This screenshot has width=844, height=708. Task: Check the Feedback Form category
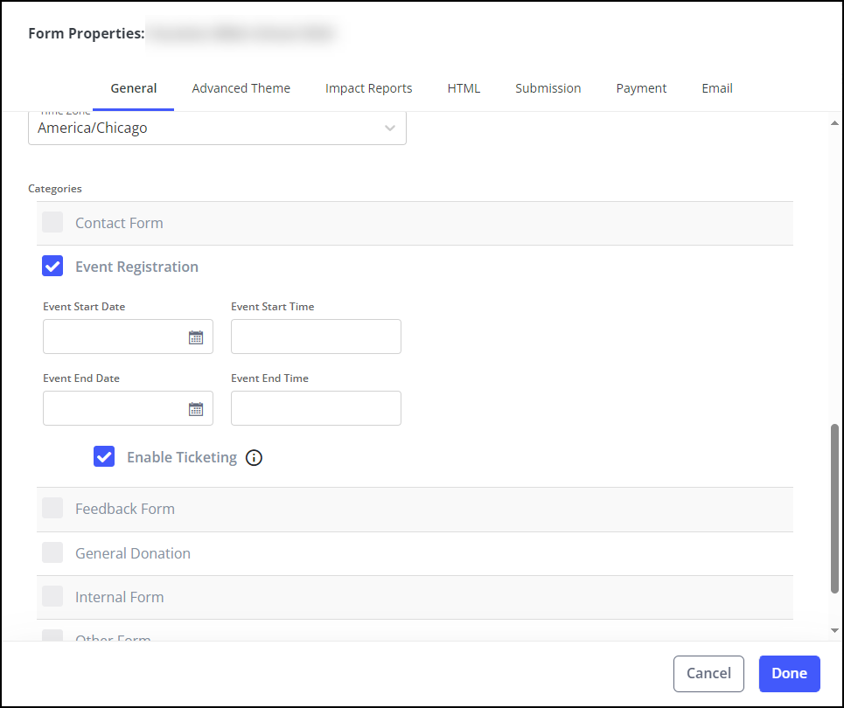coord(52,508)
